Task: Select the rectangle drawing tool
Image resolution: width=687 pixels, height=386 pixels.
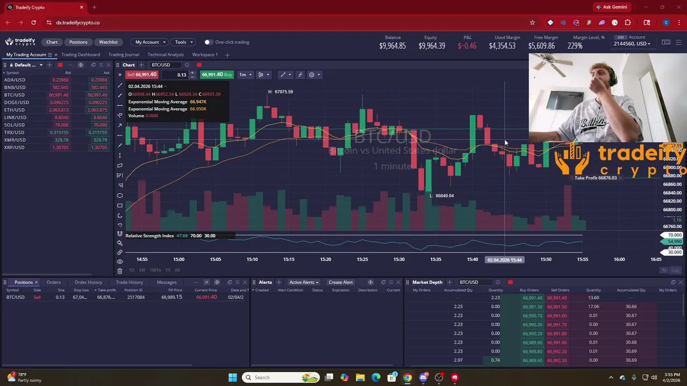Action: click(x=120, y=205)
